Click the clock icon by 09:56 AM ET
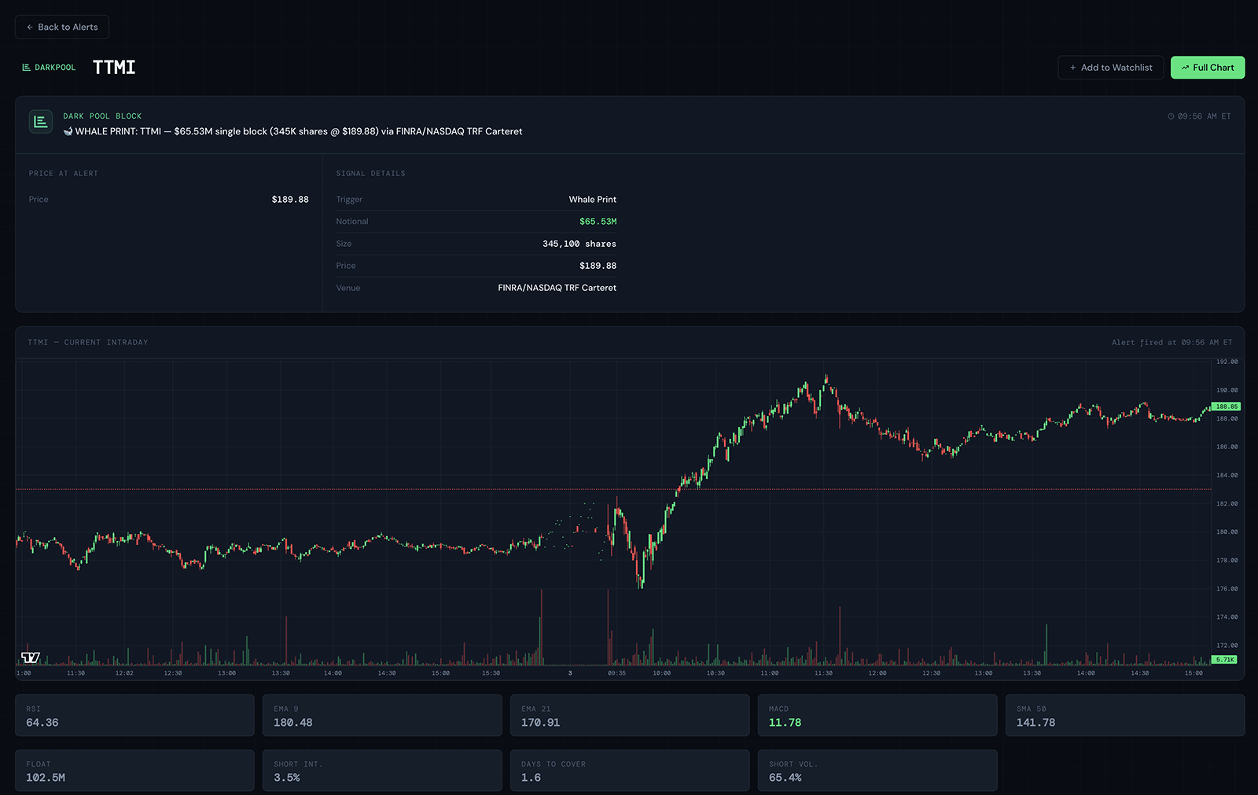The height and width of the screenshot is (795, 1258). click(1171, 116)
